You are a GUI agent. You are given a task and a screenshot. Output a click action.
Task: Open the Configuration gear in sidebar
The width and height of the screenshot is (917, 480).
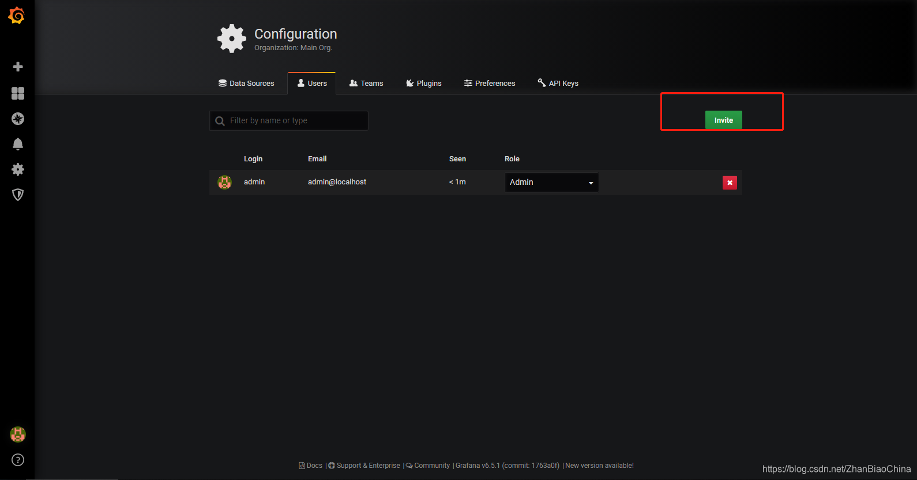(x=18, y=169)
